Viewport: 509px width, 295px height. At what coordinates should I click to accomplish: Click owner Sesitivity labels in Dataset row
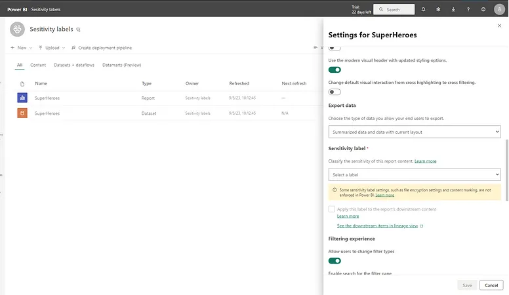point(197,113)
